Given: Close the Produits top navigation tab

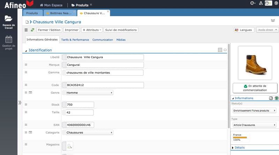Looking at the screenshot, I should pos(91,5).
